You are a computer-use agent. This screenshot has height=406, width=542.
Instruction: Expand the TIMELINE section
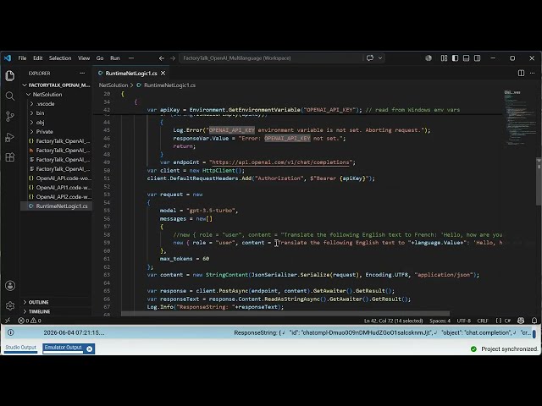pos(57,311)
